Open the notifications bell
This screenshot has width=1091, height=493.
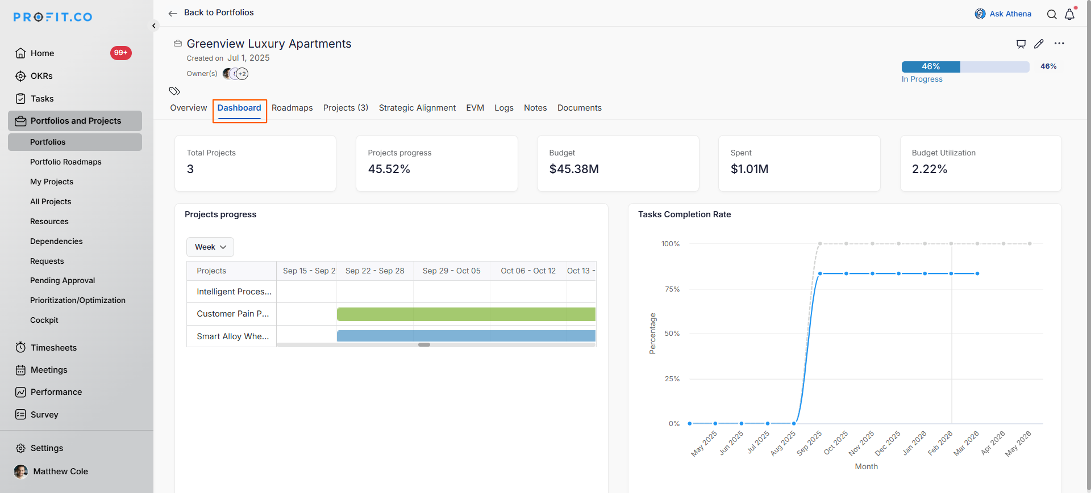click(x=1069, y=14)
